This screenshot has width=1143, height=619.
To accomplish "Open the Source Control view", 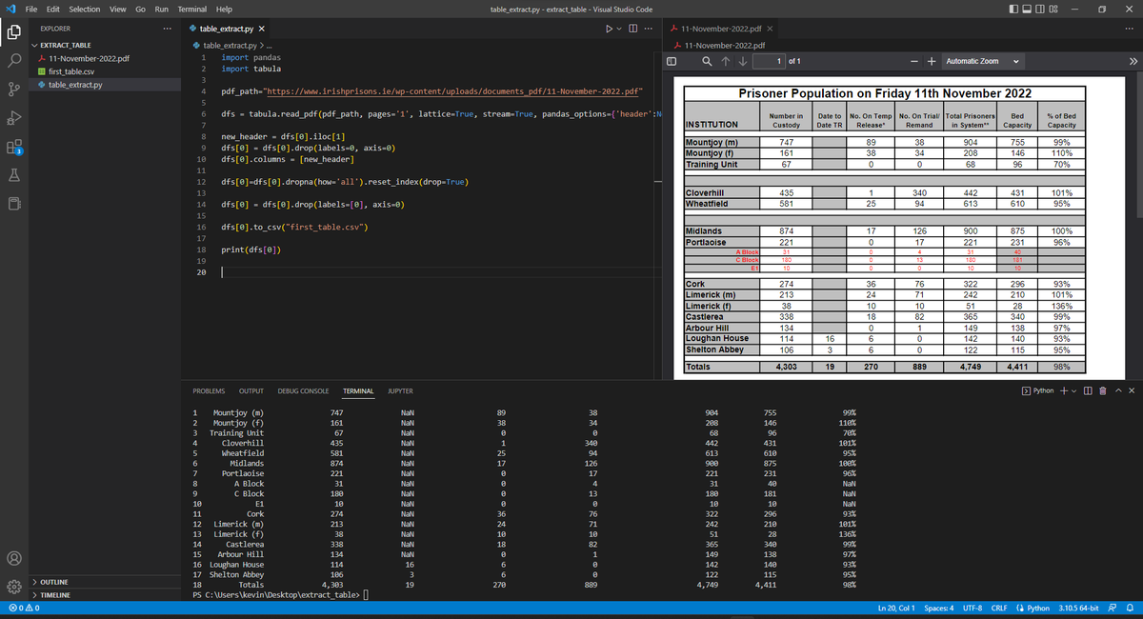I will coord(14,90).
